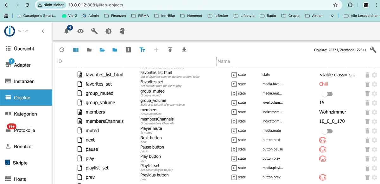The height and width of the screenshot is (184, 380).
Task: Open settings gear for favorites_set
Action: point(374,84)
